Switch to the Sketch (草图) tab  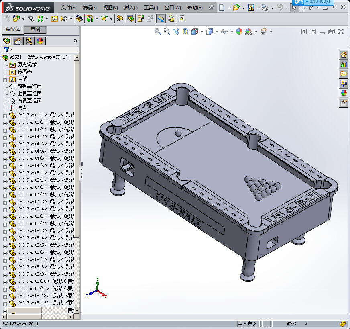pos(35,29)
